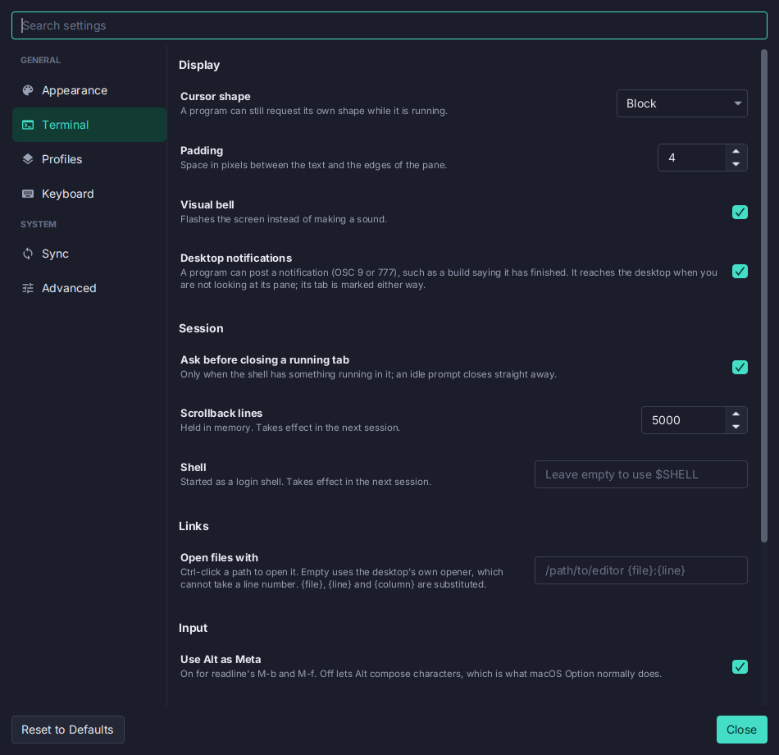Focus the Open files with editor field

pyautogui.click(x=641, y=570)
